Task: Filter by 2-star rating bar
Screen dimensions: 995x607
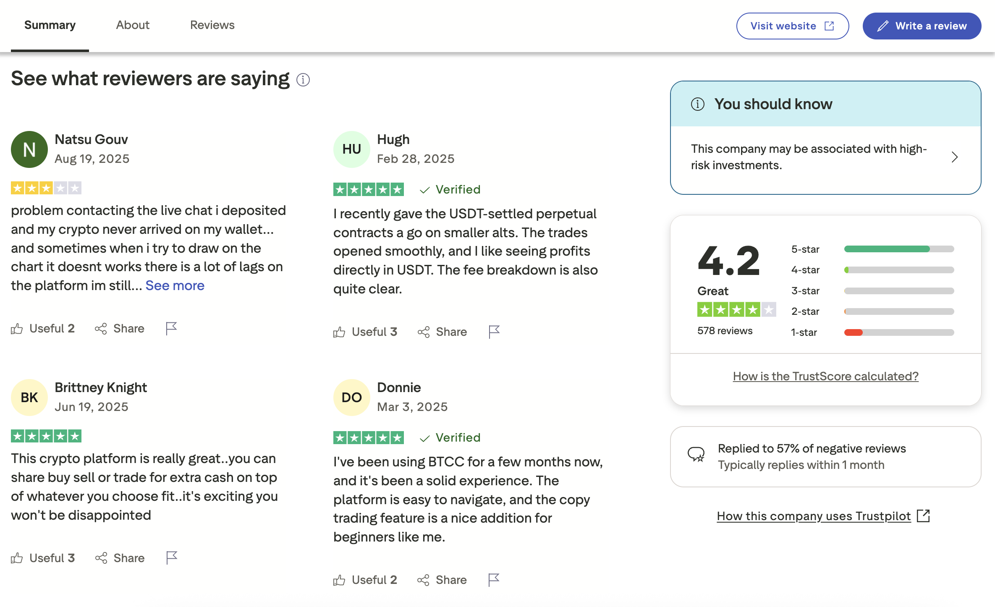Action: click(x=899, y=311)
